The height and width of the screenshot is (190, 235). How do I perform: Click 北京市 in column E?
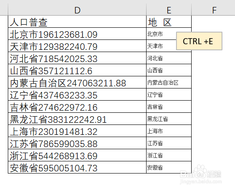point(155,34)
